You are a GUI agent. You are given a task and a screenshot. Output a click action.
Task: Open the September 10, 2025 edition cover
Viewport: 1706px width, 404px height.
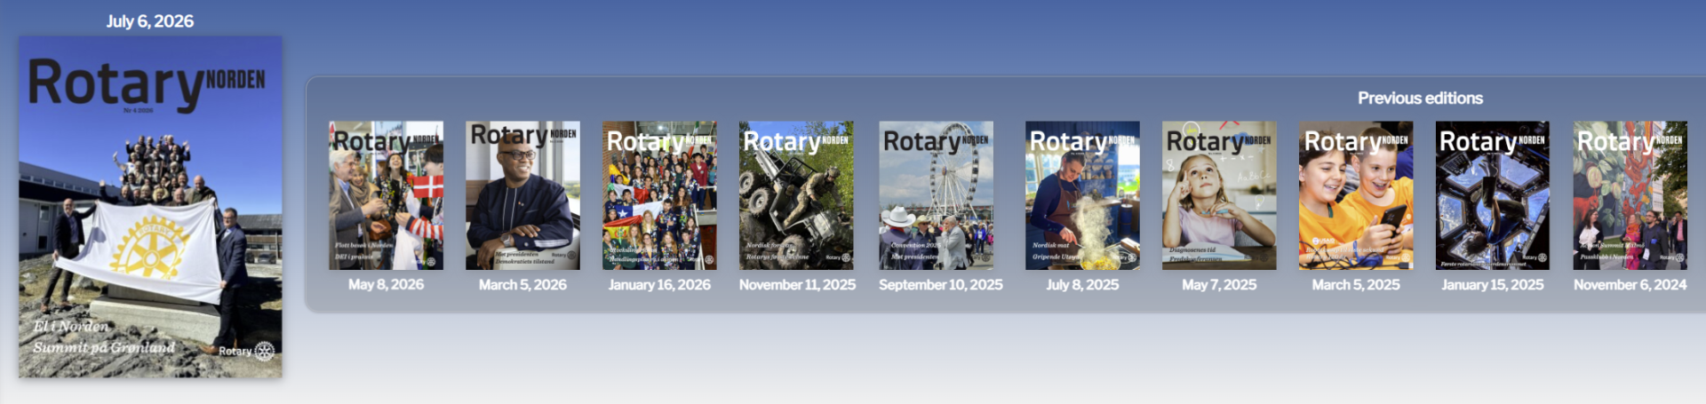click(x=937, y=195)
